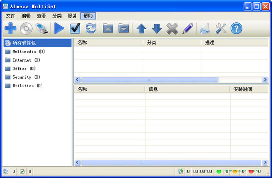This screenshot has height=178, width=272.
Task: Click the blue question mark help icon
Action: click(236, 28)
